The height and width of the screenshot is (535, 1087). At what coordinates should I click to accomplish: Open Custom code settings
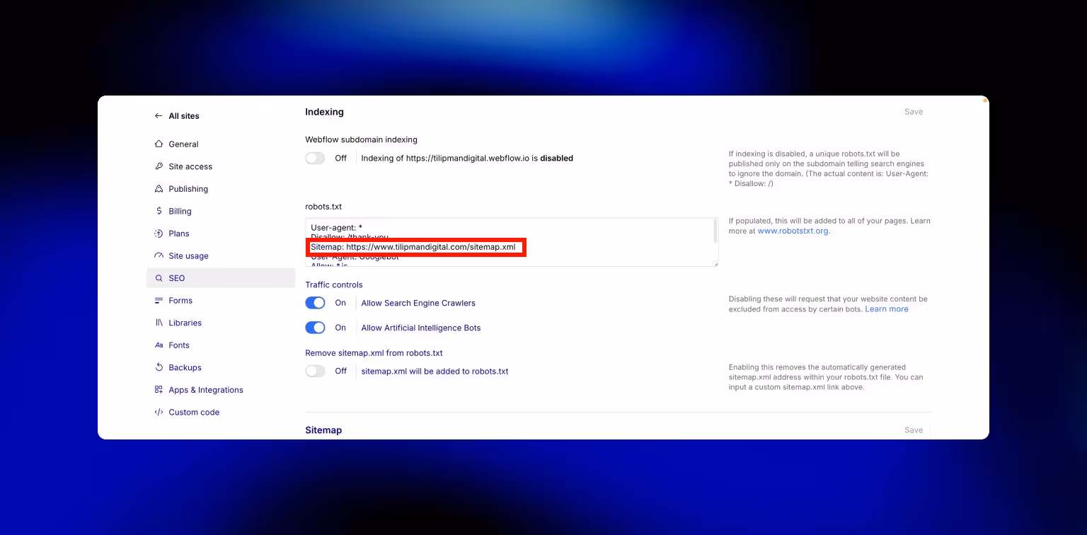[x=194, y=413]
